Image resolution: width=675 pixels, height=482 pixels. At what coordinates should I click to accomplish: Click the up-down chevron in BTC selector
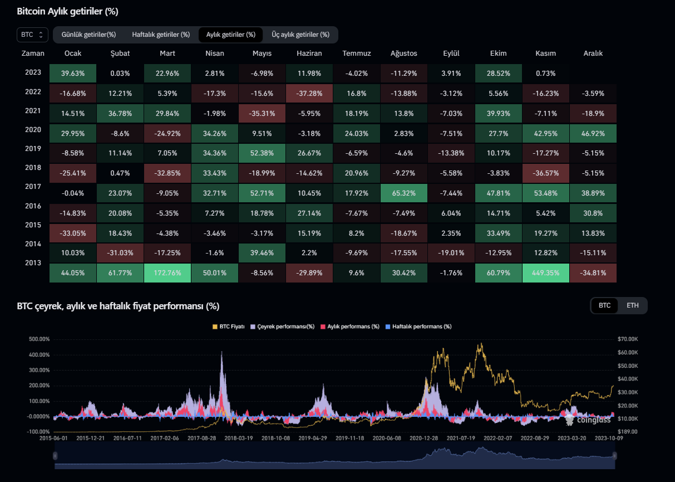click(x=41, y=35)
